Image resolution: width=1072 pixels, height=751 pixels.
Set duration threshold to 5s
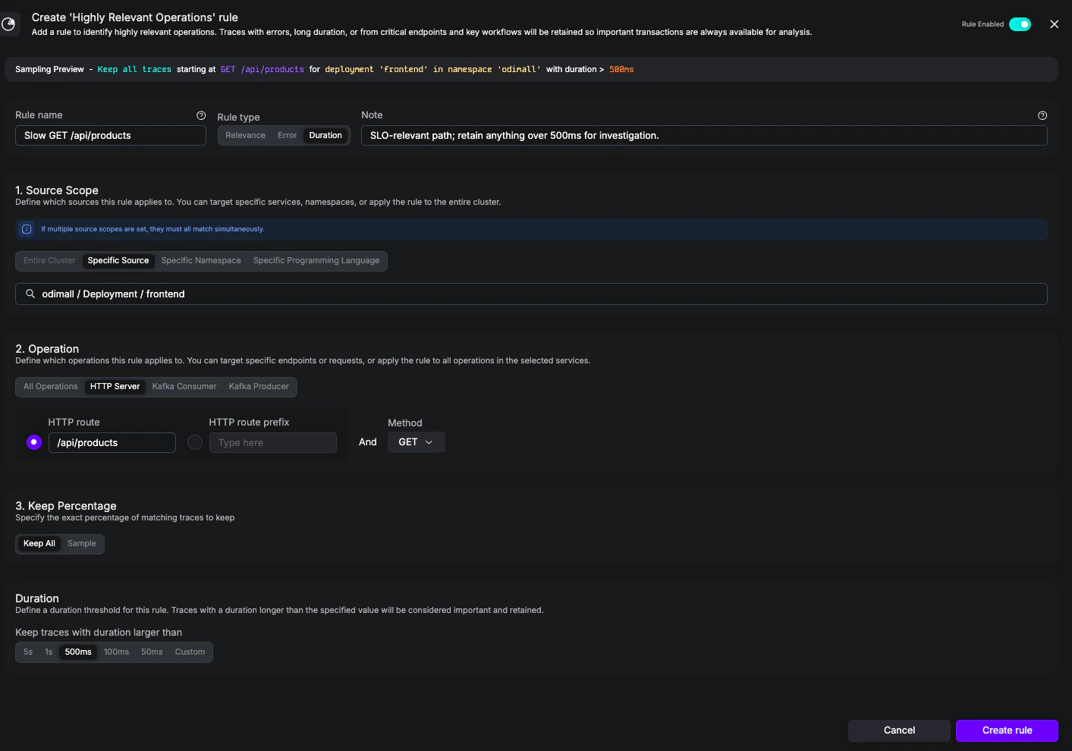[x=28, y=652]
